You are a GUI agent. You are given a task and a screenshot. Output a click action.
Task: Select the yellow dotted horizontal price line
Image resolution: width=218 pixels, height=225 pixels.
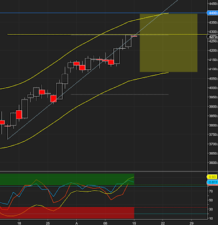tap(107, 34)
